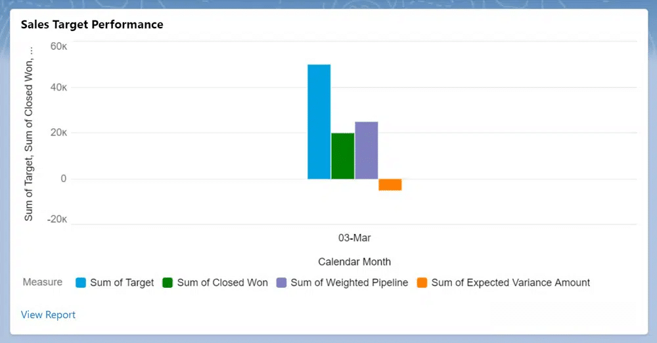Select the orange Expected Variance bar
Viewport: 657px width, 343px height.
[x=390, y=185]
